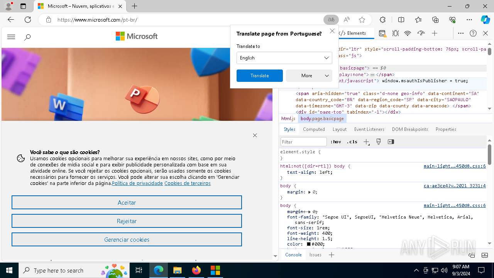
Task: Click the translate icon in address bar
Action: 331,20
